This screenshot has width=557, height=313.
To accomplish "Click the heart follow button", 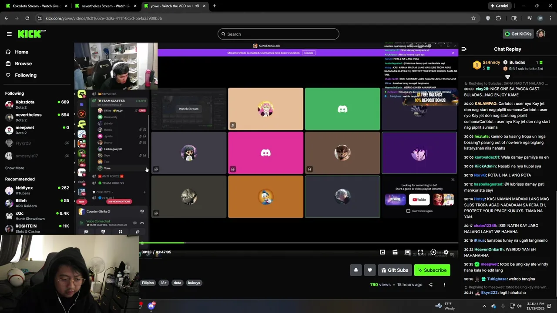I will (370, 270).
